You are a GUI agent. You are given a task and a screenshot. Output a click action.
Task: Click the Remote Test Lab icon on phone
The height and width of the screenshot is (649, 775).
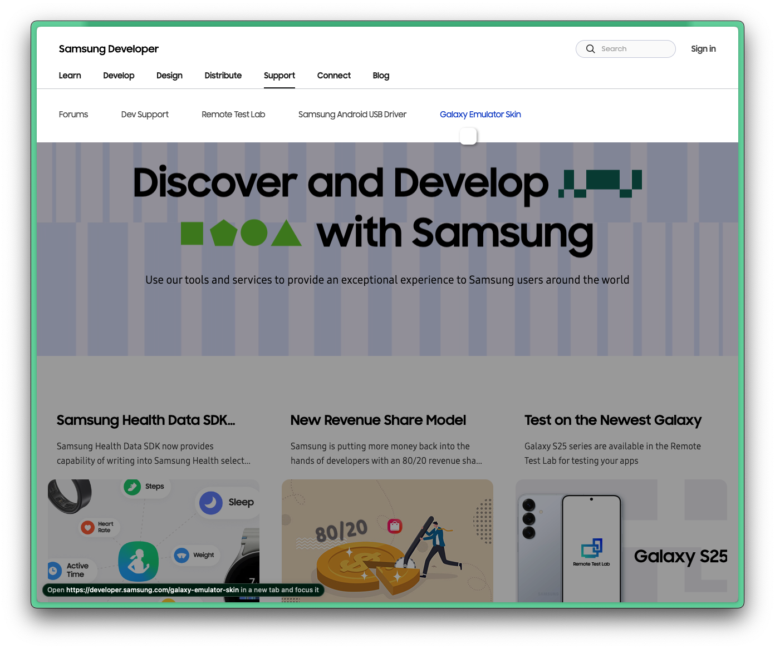[x=592, y=548]
